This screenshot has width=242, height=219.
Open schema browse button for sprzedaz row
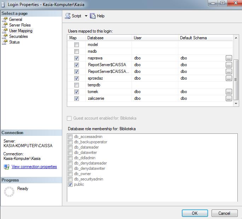(229, 78)
